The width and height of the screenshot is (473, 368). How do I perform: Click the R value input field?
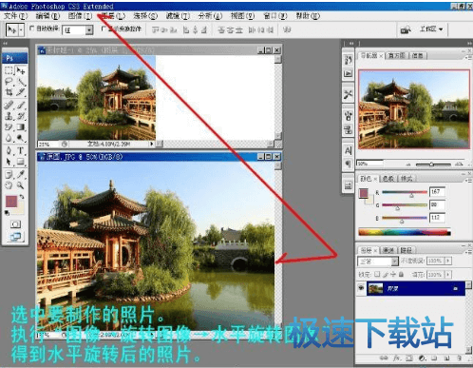437,192
